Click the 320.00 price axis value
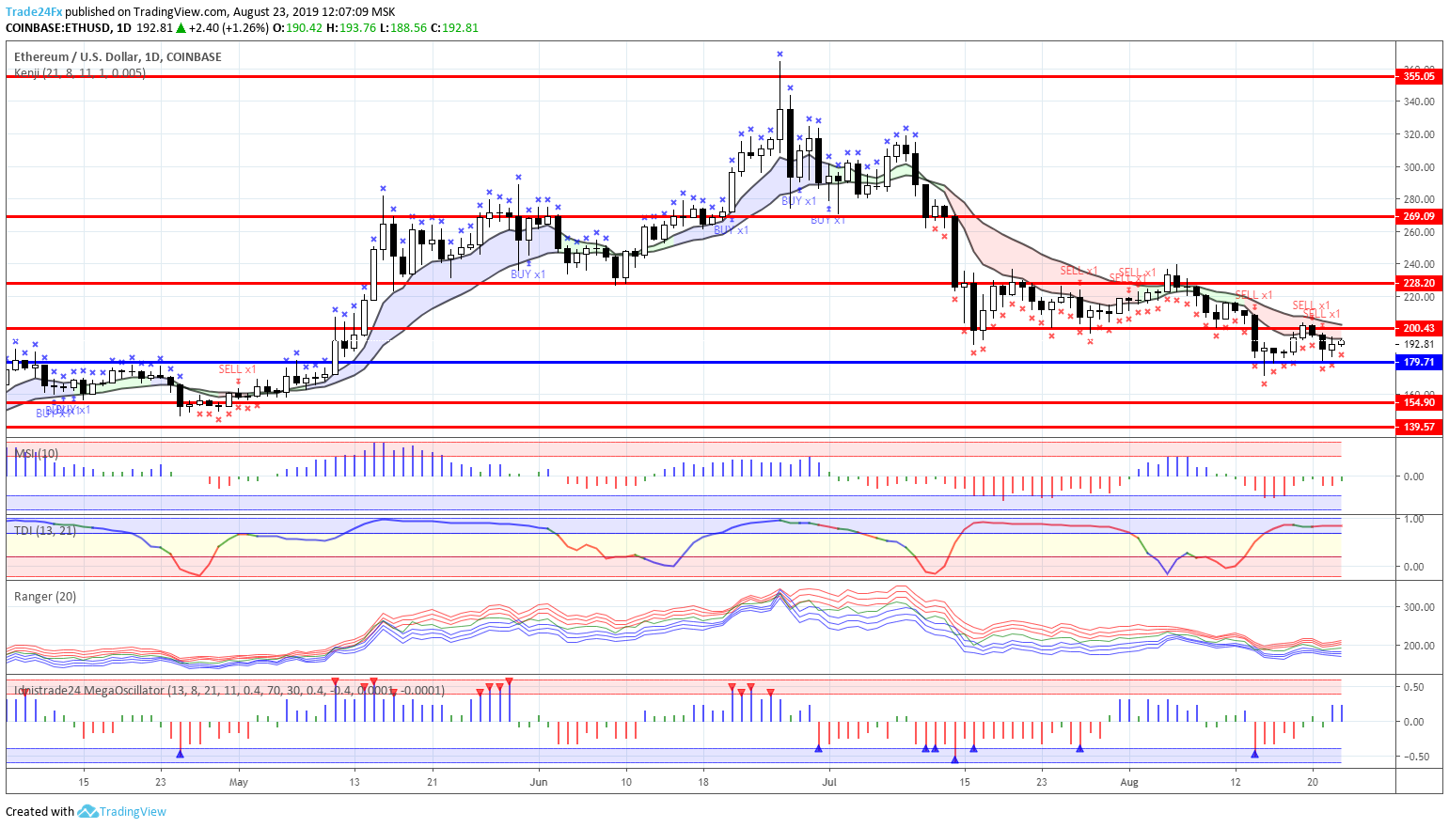The height and width of the screenshot is (828, 1449). pyautogui.click(x=1419, y=134)
